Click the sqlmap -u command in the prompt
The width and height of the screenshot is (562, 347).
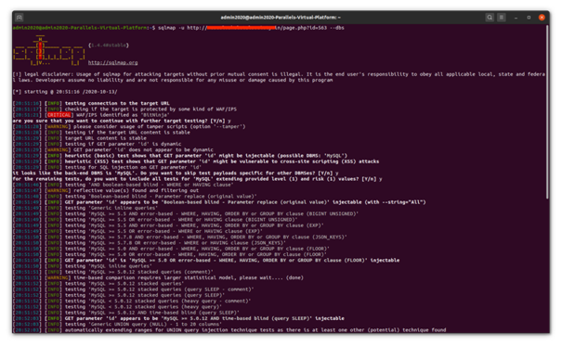pyautogui.click(x=171, y=28)
